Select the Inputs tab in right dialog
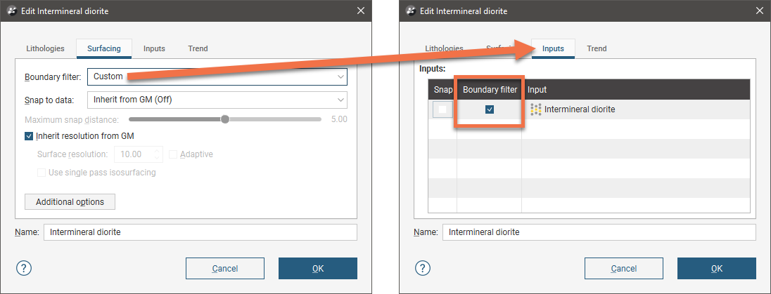This screenshot has height=294, width=771. click(x=553, y=48)
